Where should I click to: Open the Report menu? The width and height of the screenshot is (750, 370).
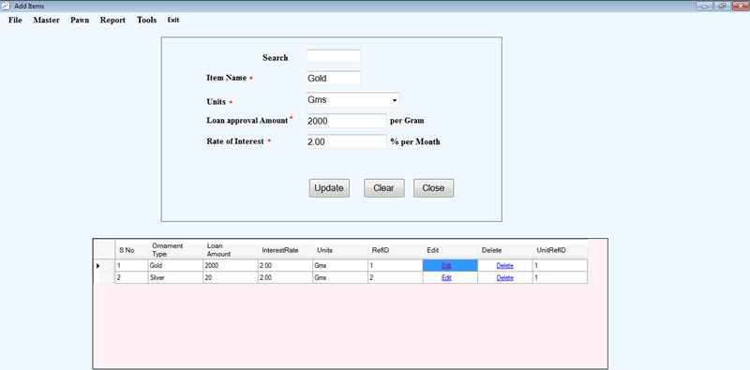112,20
